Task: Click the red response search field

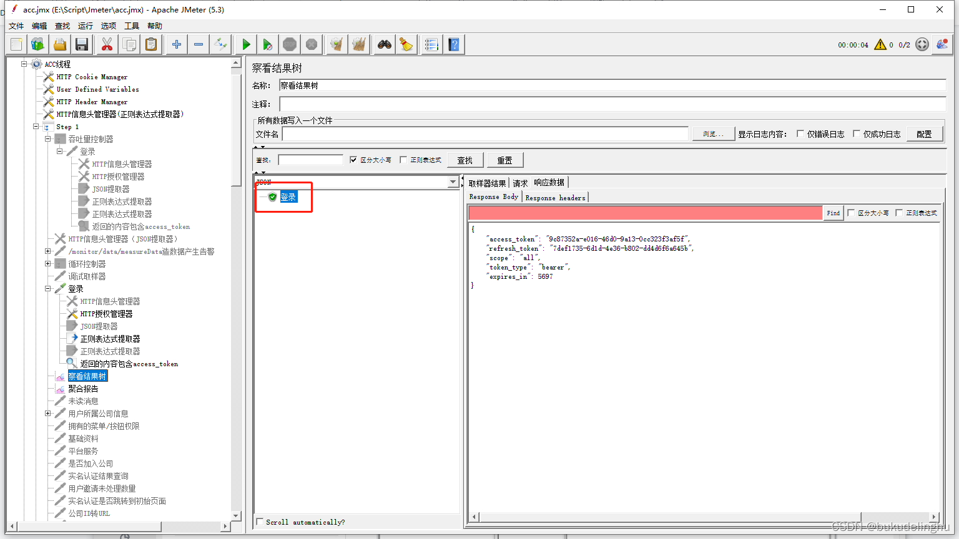Action: click(x=646, y=213)
